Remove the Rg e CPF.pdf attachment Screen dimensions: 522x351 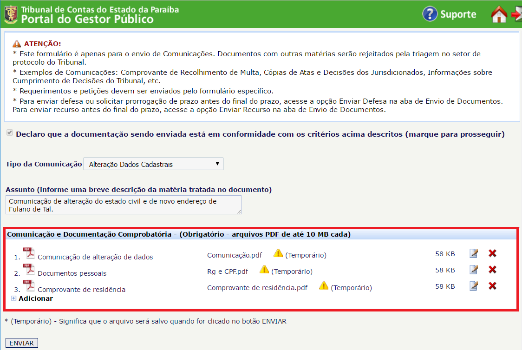point(493,270)
